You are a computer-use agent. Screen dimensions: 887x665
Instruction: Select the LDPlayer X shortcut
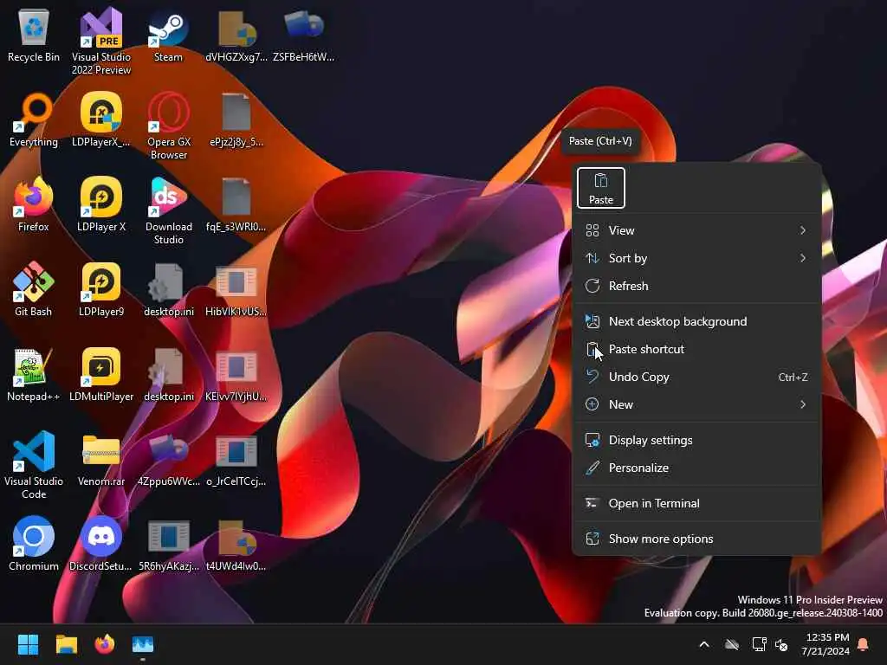101,204
